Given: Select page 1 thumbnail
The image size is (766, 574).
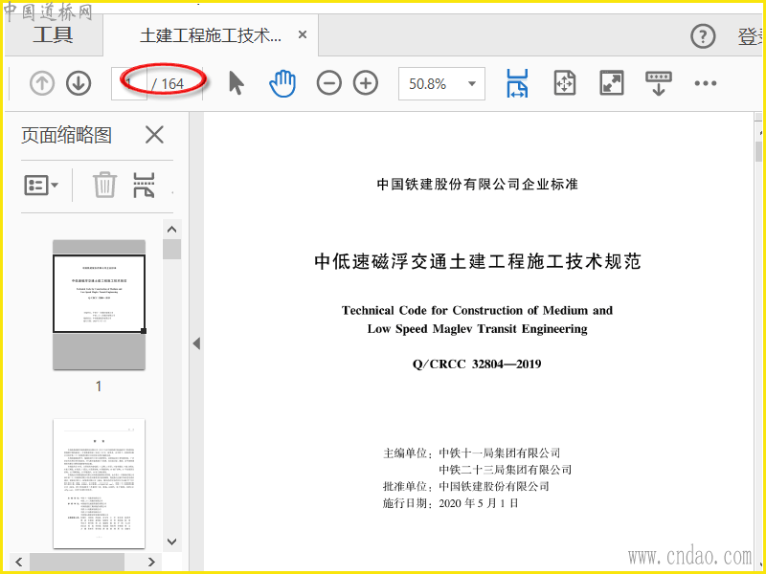Looking at the screenshot, I should click(x=100, y=304).
